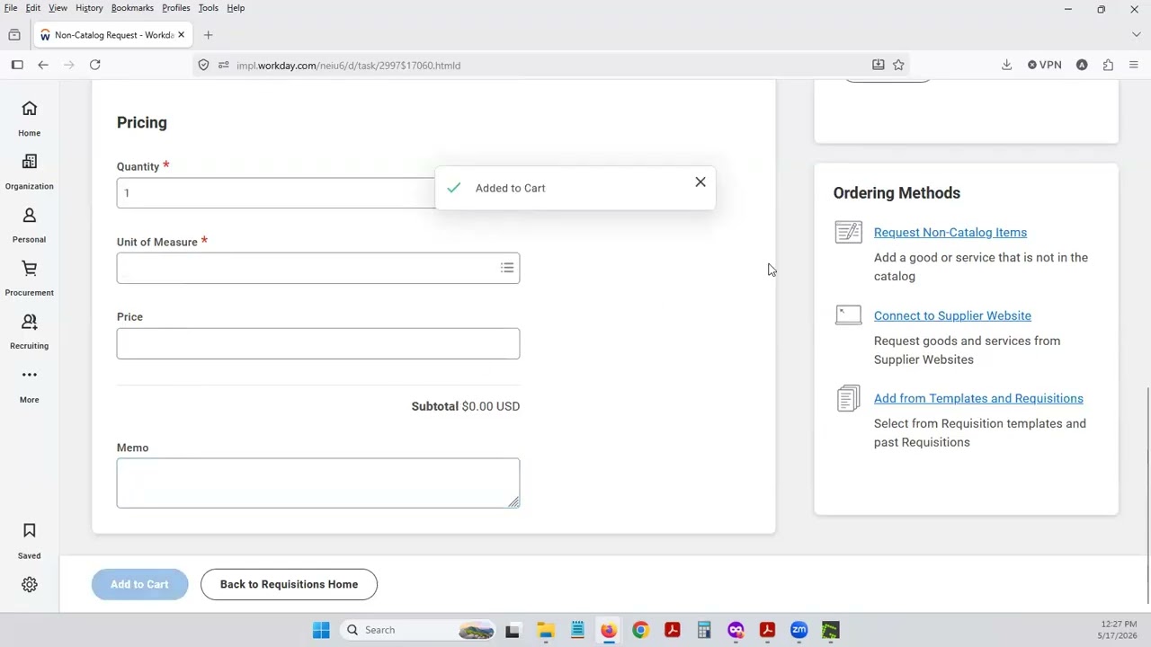Open the Organization sidebar icon
The height and width of the screenshot is (647, 1151).
pyautogui.click(x=29, y=172)
